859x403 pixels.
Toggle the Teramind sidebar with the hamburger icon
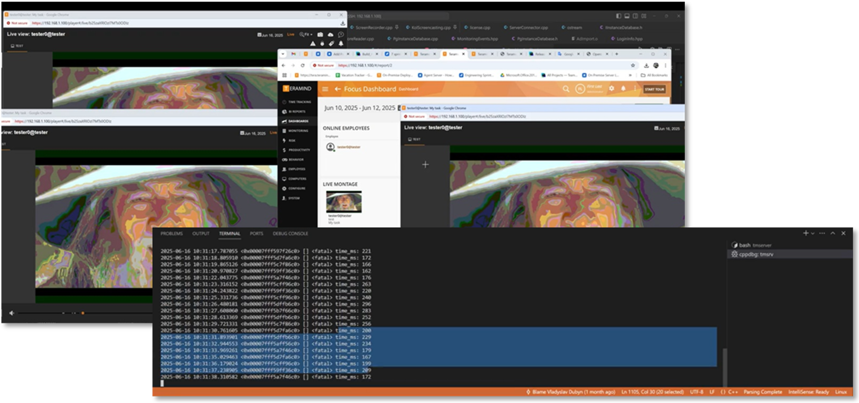325,89
